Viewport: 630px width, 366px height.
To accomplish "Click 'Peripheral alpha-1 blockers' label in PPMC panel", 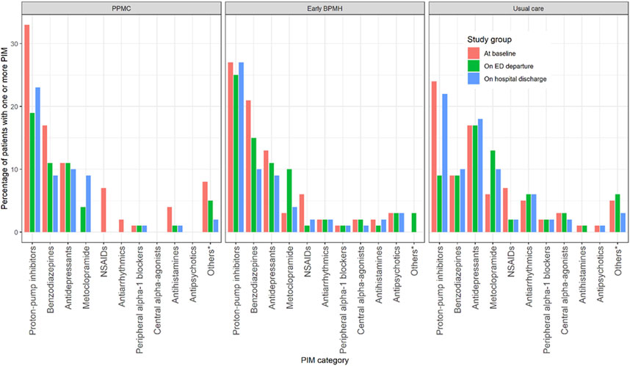I will [x=139, y=300].
